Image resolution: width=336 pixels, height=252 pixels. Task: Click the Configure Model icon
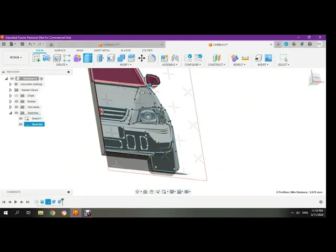188,58
